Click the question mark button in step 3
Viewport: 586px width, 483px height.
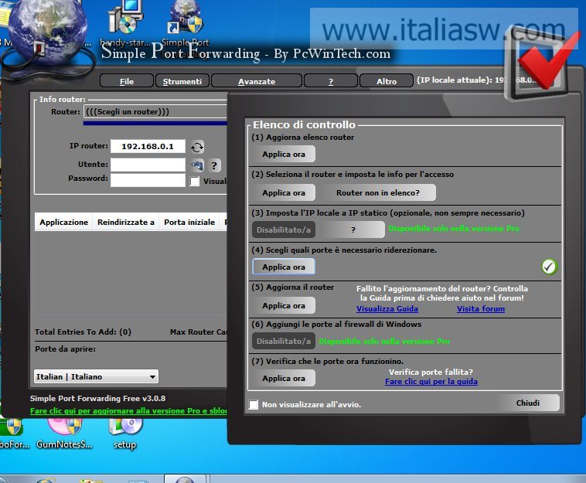(x=353, y=230)
